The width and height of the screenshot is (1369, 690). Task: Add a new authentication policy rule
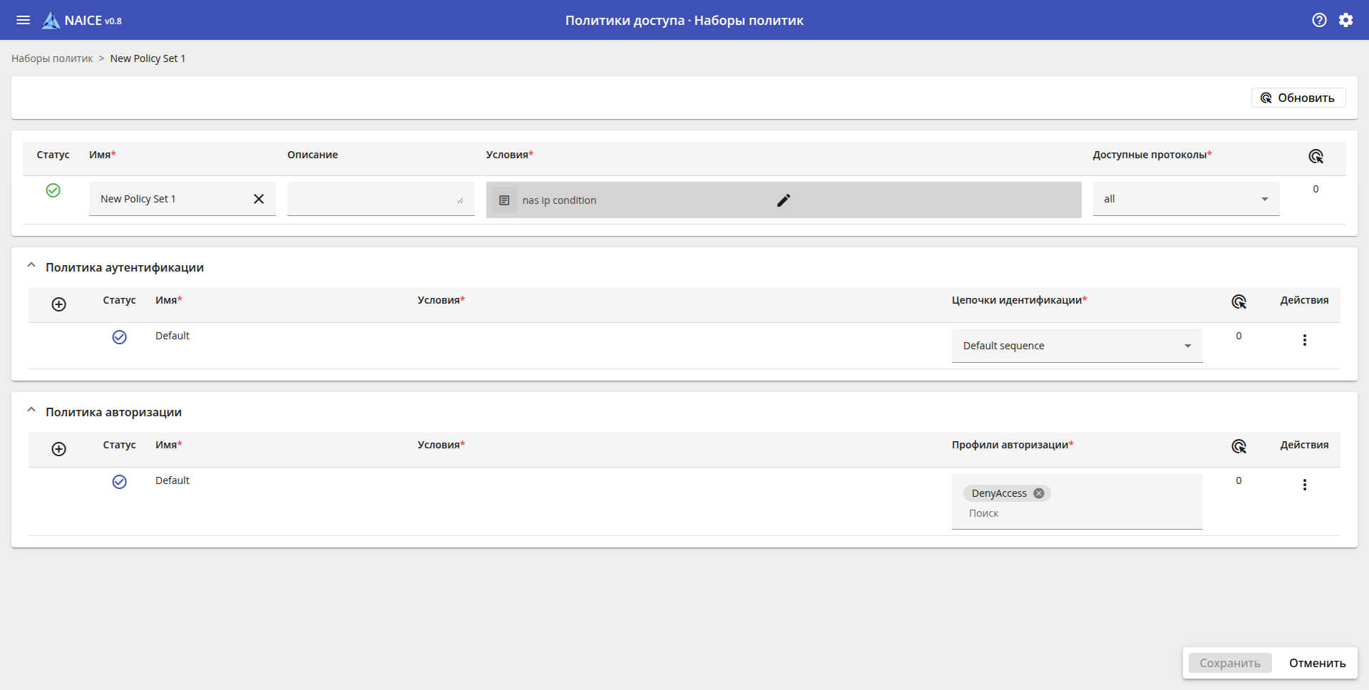pos(59,304)
